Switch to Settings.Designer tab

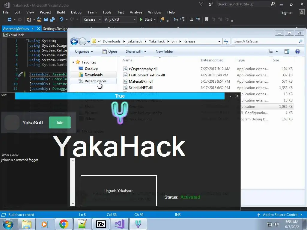pyautogui.click(x=55, y=28)
